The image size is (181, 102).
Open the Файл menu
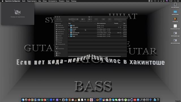[x=24, y=1]
